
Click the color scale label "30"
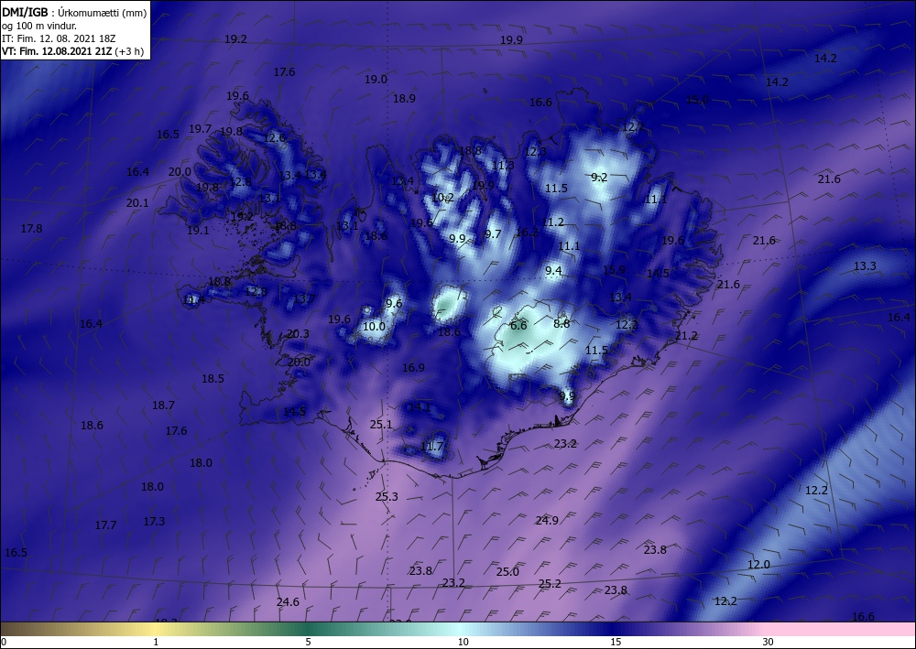point(768,642)
